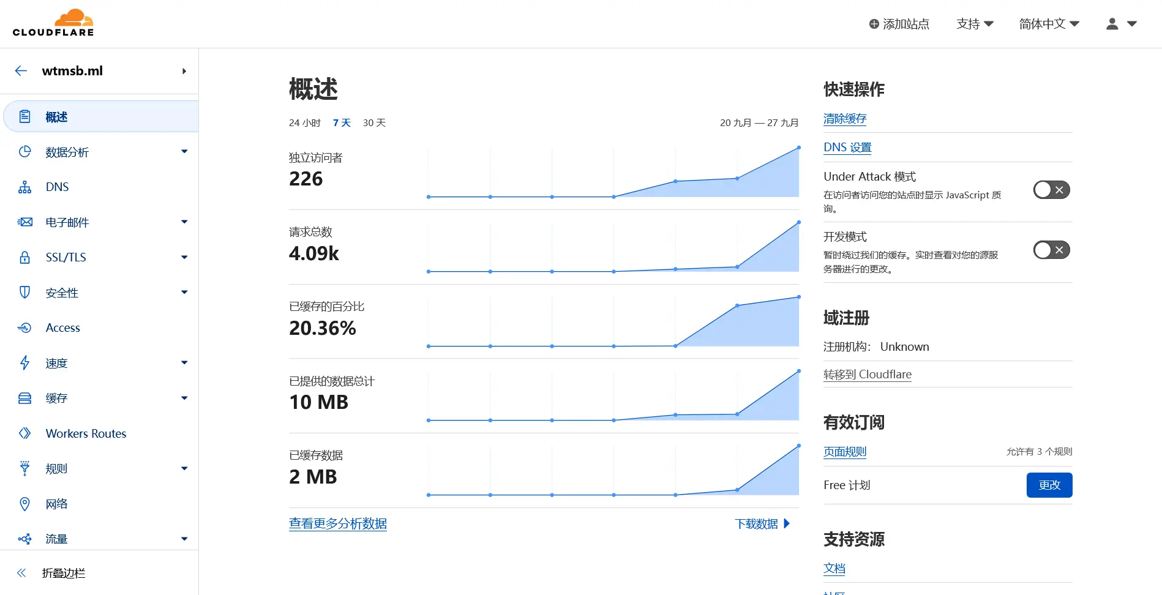Expand the 电子邮件 submenu arrow
This screenshot has width=1162, height=595.
184,222
